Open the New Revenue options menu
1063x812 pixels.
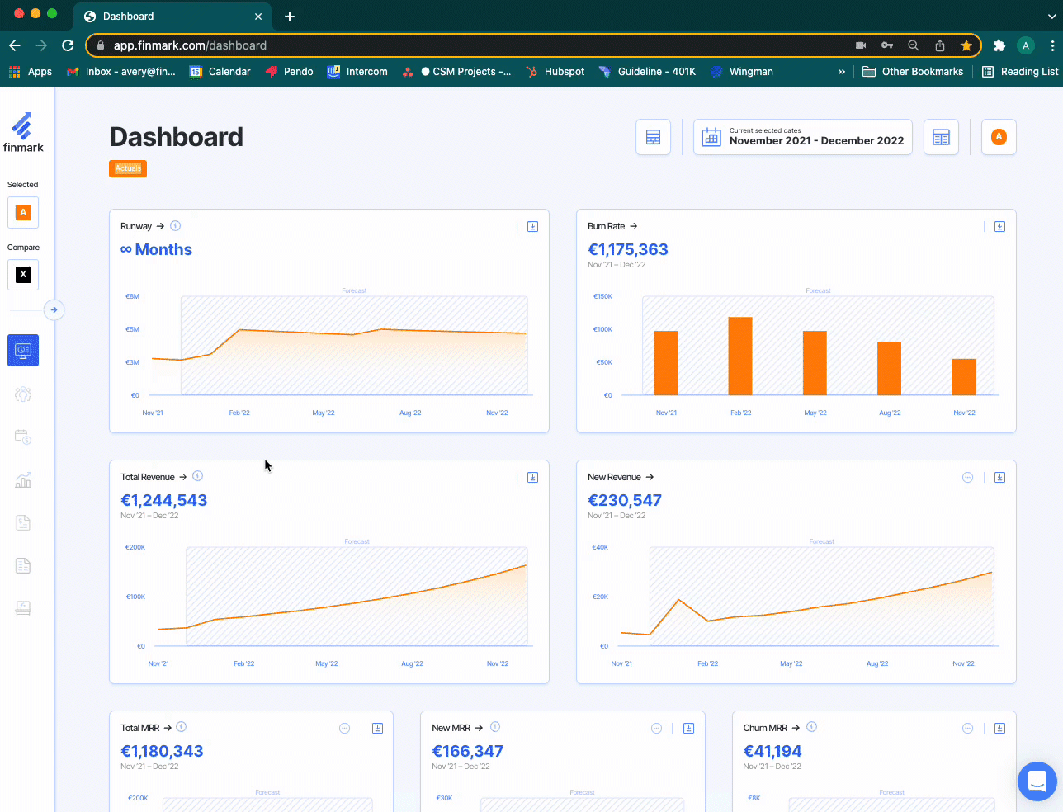[967, 478]
